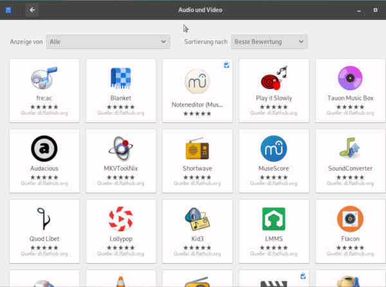Open the SoundConverter app icon
Screen dimensions: 386x287
[350, 148]
